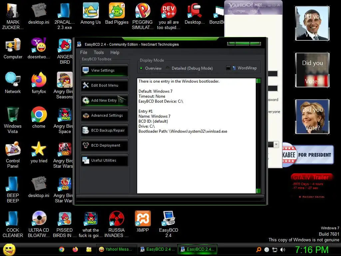Open Add New Entry in EasyBCD Toolbox

coord(104,100)
